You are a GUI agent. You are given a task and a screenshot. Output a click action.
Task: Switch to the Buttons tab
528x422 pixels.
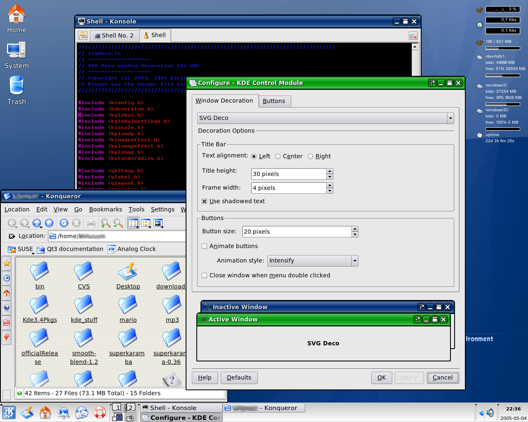click(274, 101)
